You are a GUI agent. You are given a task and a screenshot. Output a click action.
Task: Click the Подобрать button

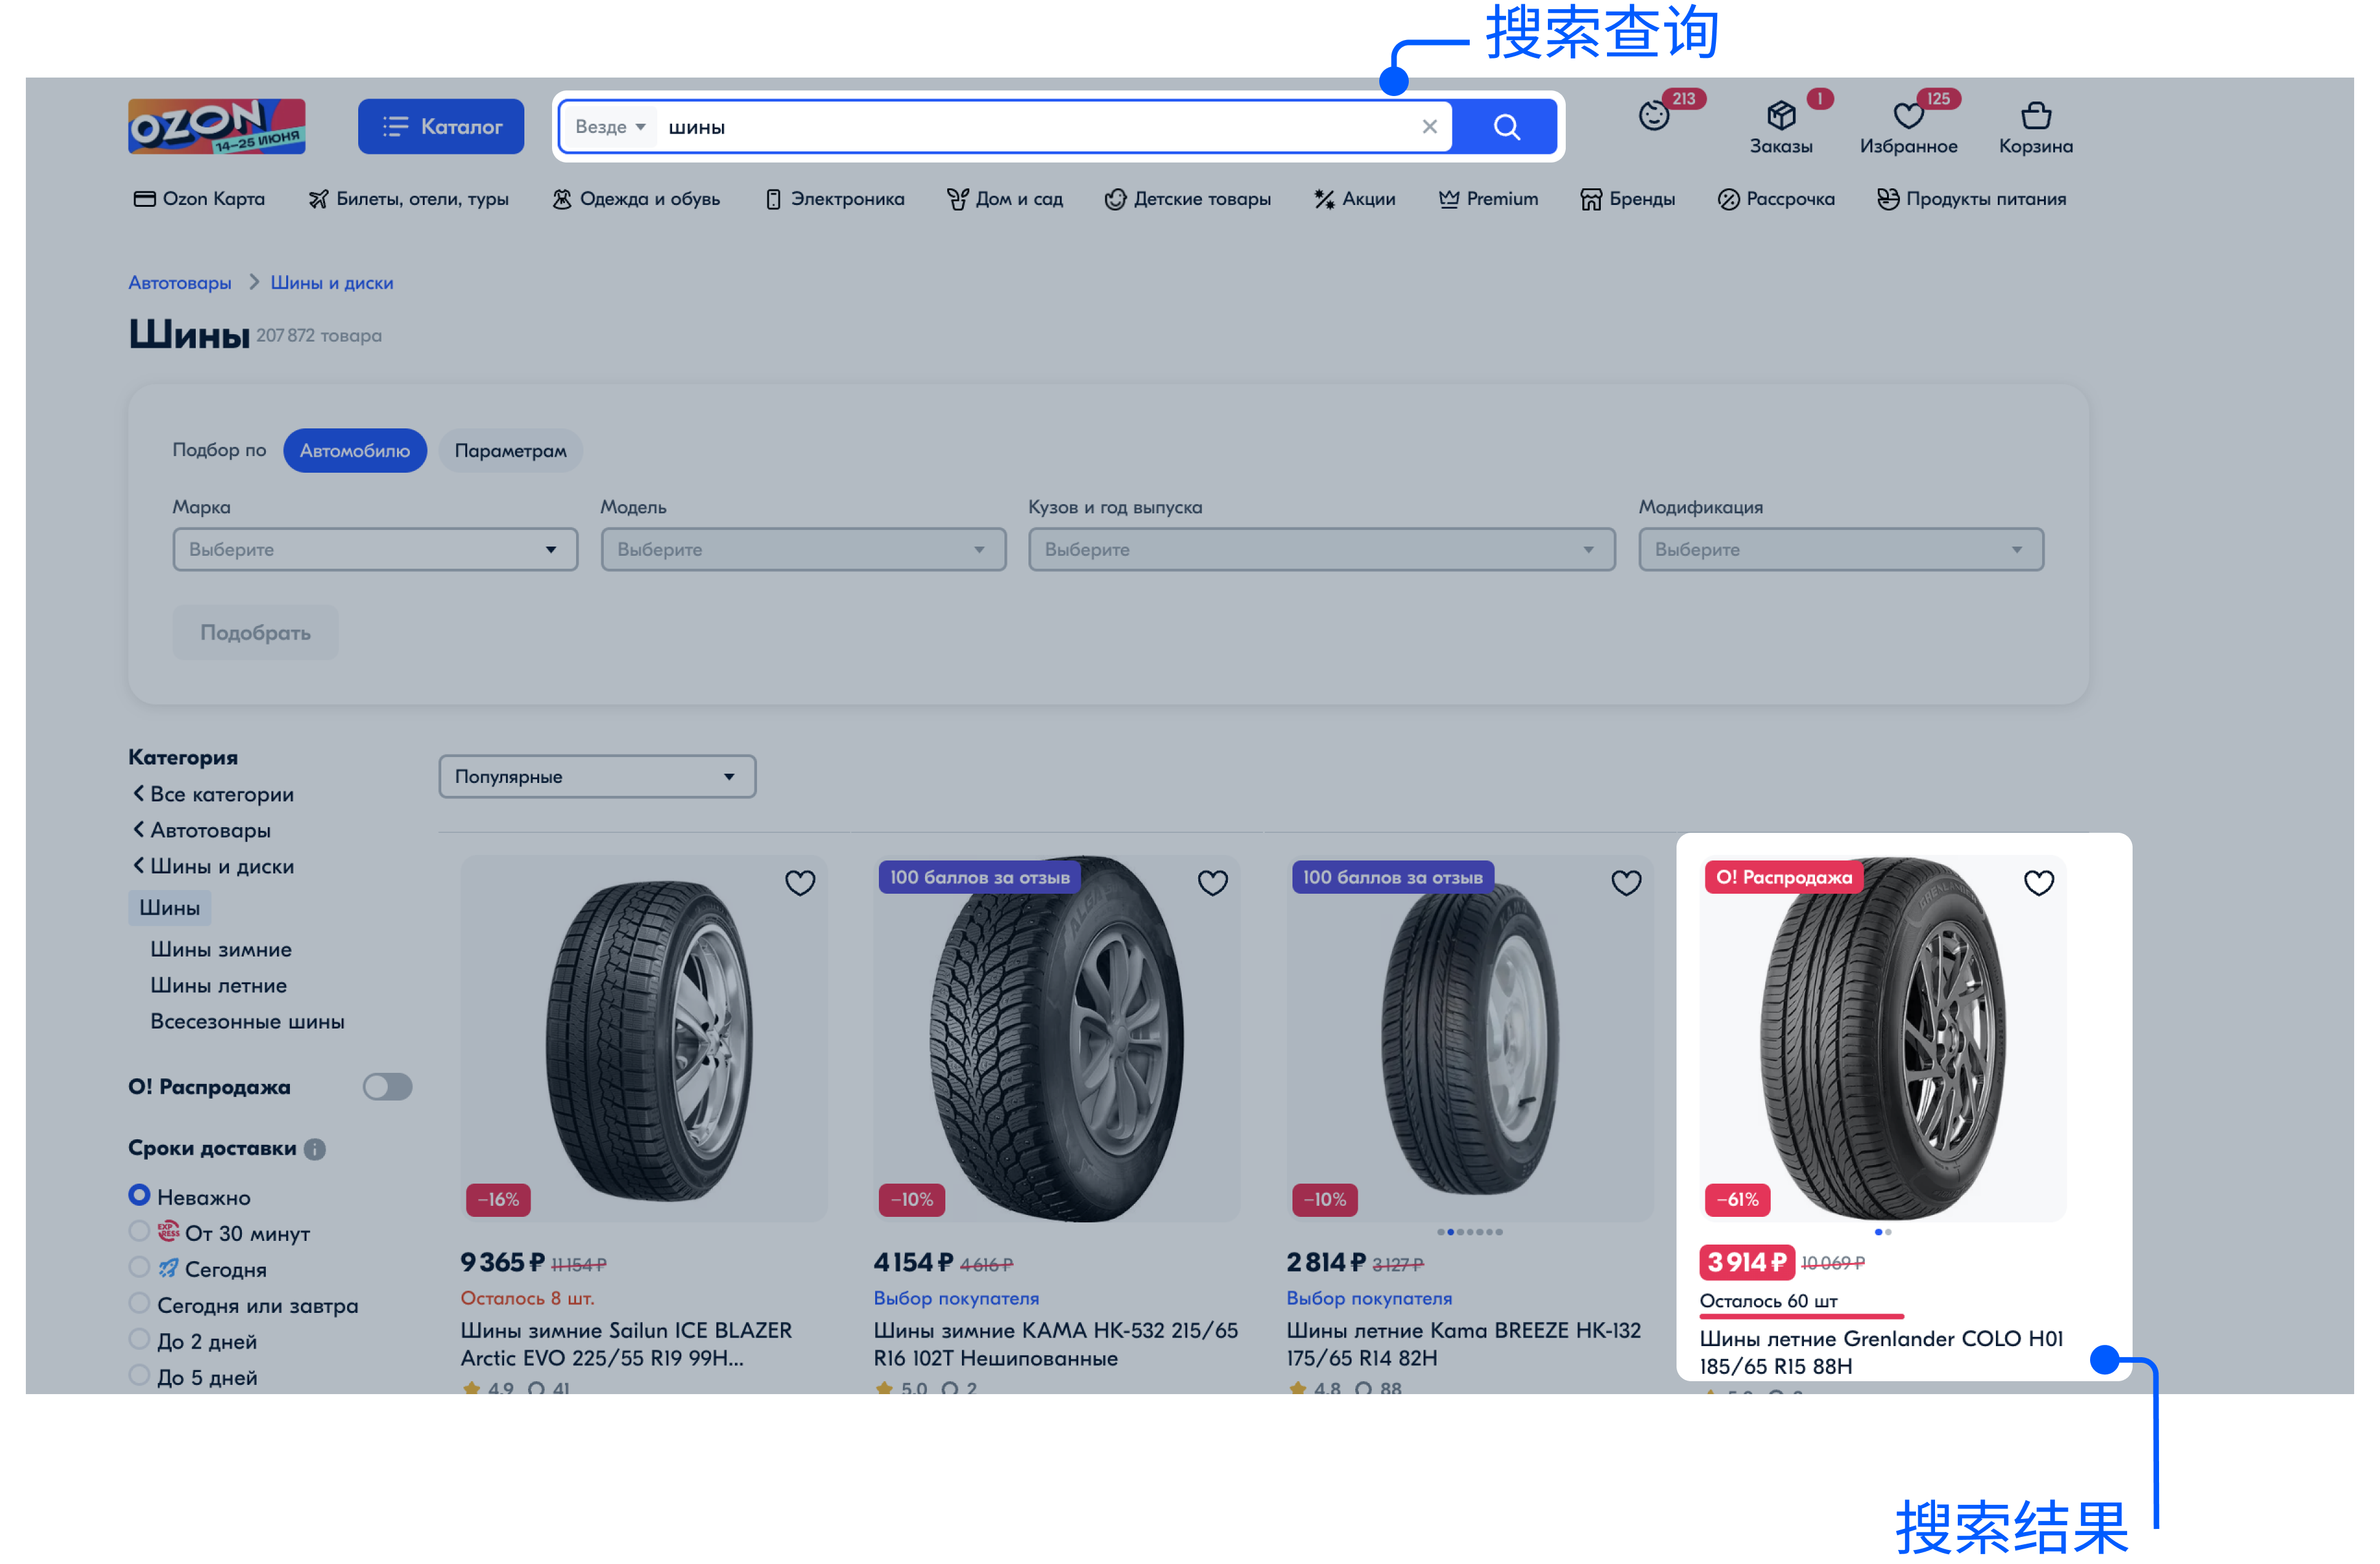click(255, 632)
